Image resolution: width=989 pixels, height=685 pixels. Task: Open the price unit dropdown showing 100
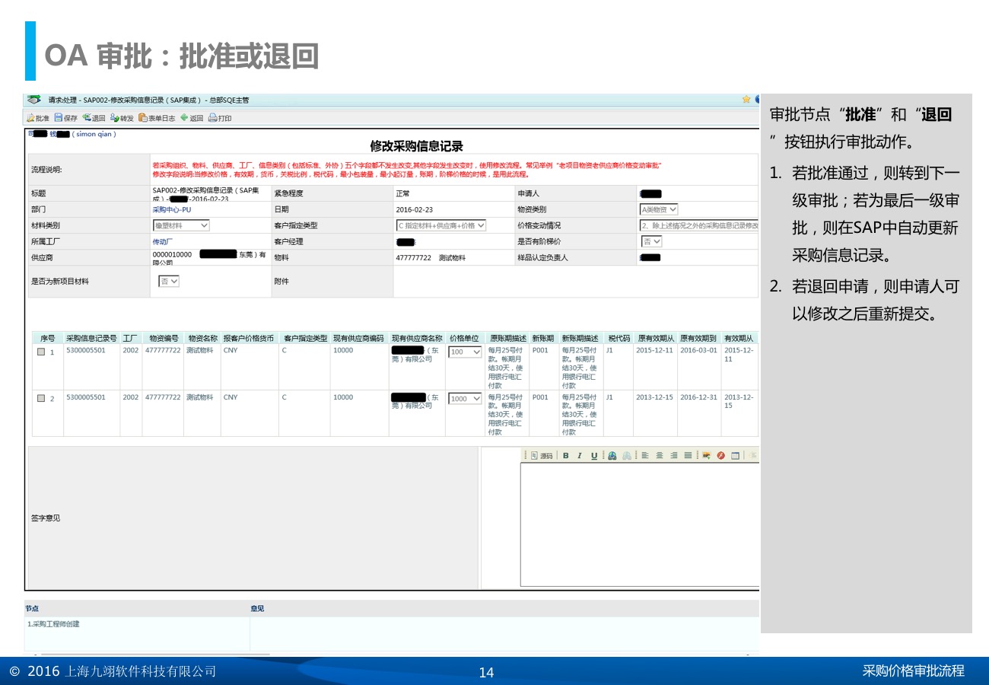[465, 352]
